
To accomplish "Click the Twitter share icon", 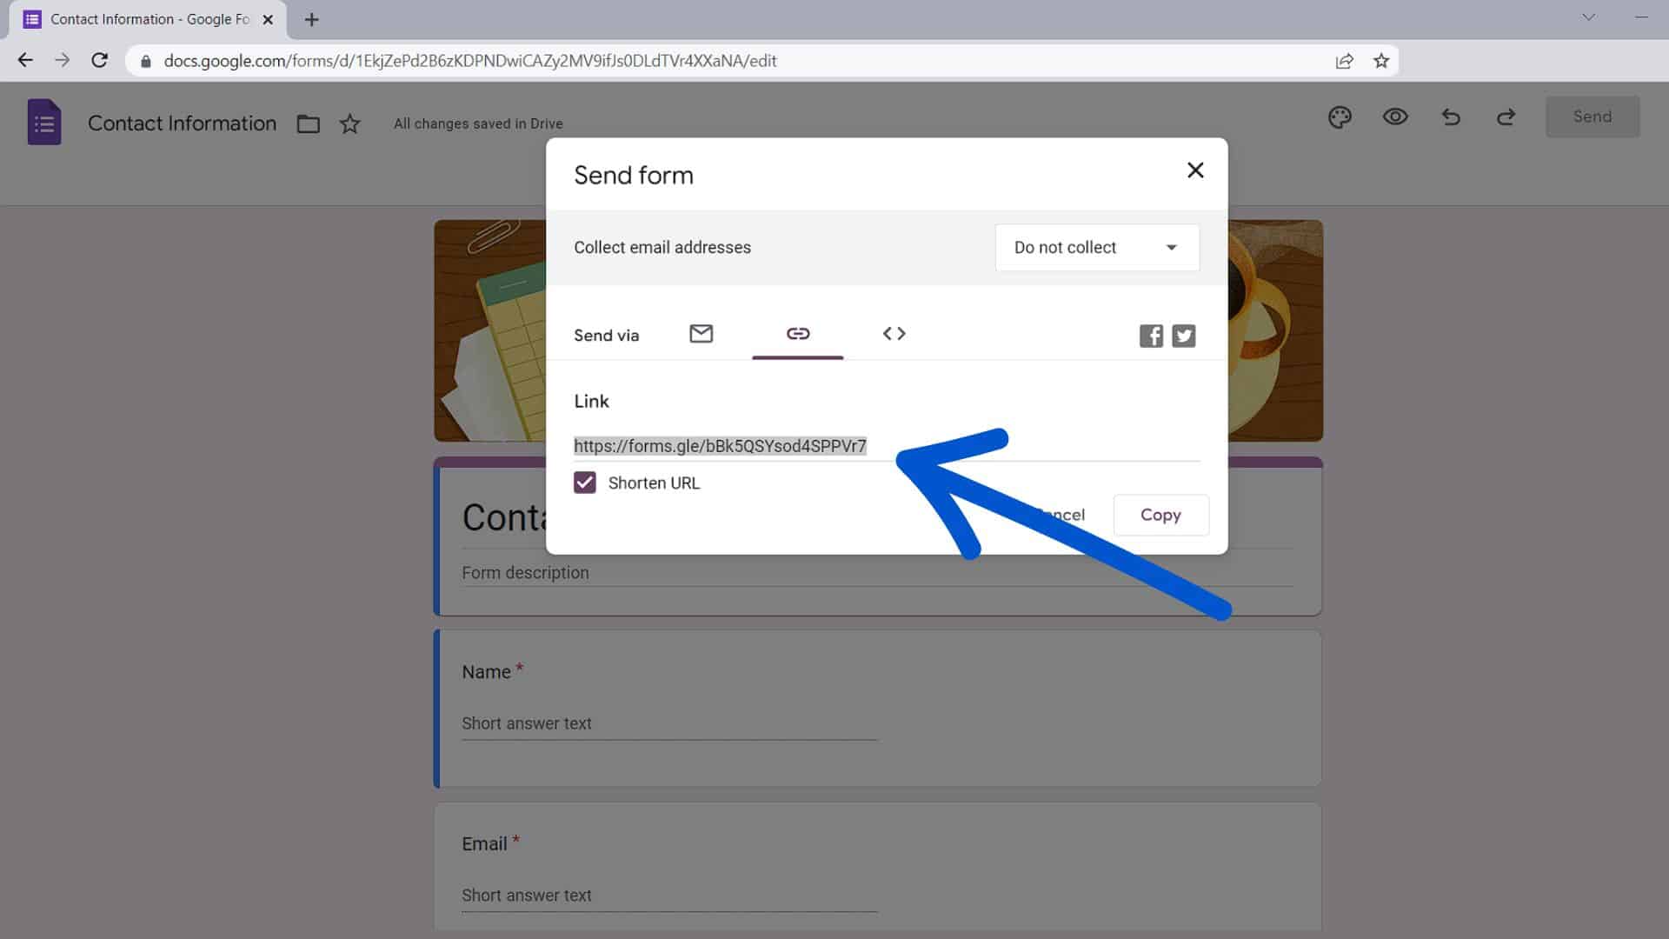I will [x=1184, y=335].
